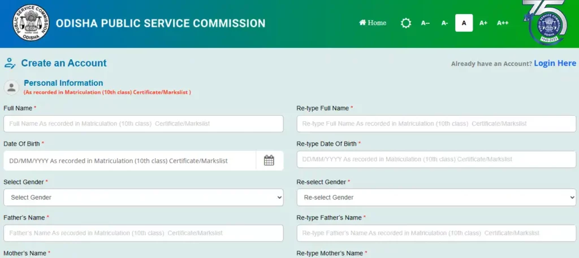Select smallest font size A--
The width and height of the screenshot is (579, 258).
[x=425, y=23]
